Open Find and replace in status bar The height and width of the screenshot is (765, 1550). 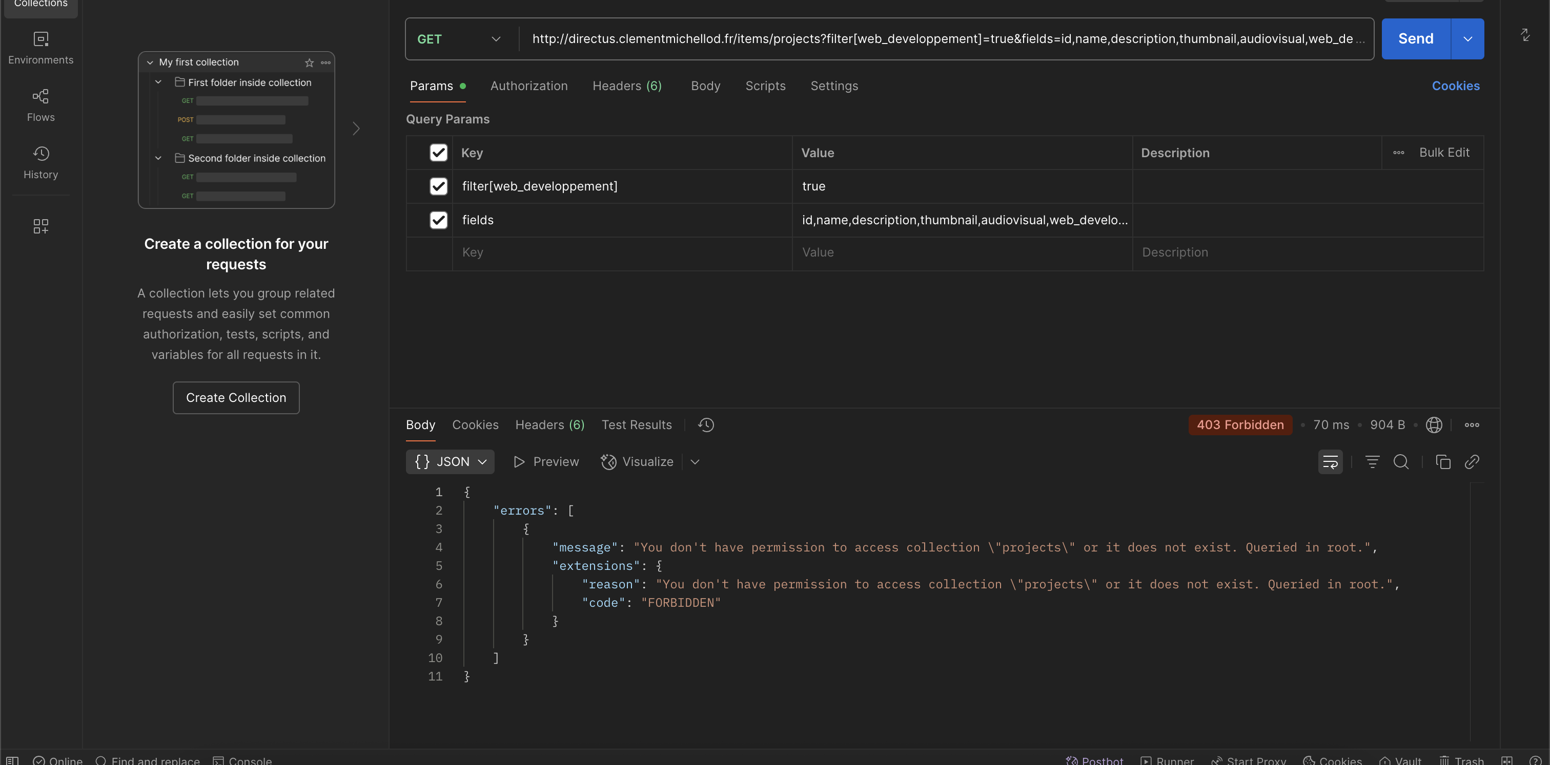click(x=148, y=760)
